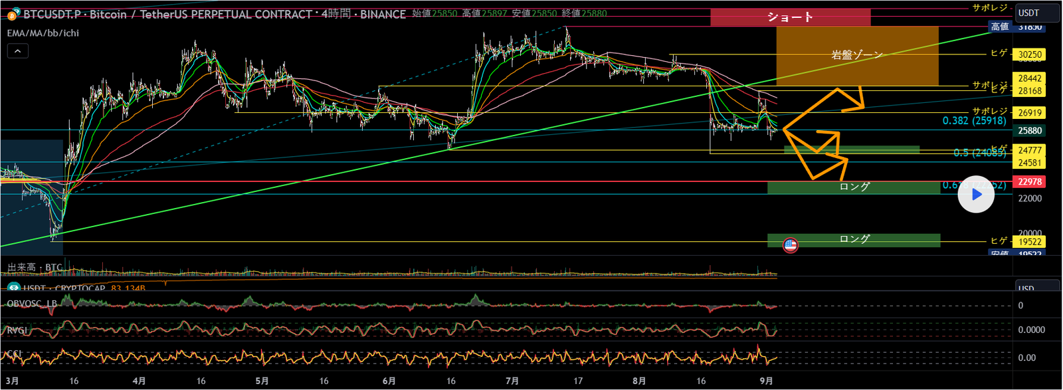
Task: Click the OBVOSC_LB indicator label
Action: point(32,304)
